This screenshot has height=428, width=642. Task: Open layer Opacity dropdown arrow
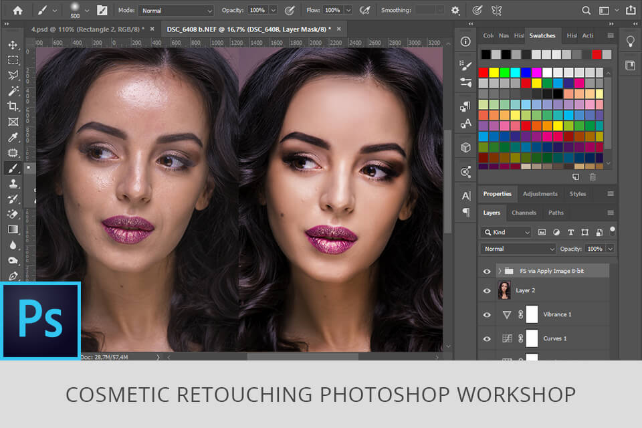(611, 249)
